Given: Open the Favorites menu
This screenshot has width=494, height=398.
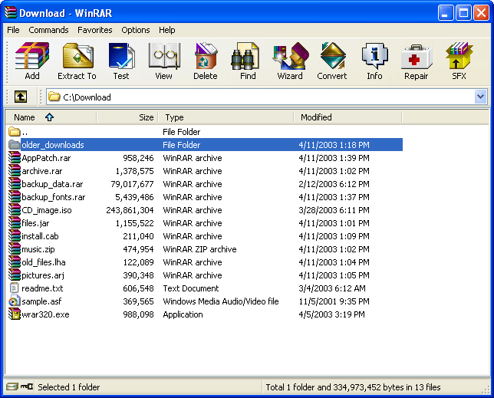Looking at the screenshot, I should pyautogui.click(x=94, y=30).
